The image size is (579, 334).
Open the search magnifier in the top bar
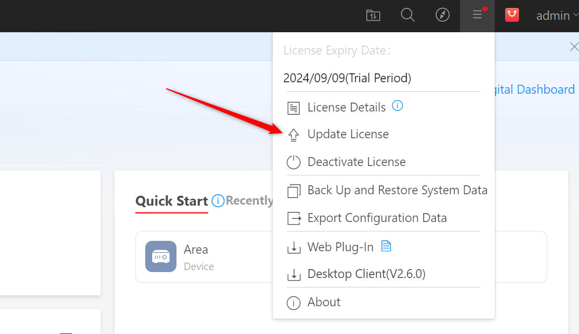pos(407,15)
